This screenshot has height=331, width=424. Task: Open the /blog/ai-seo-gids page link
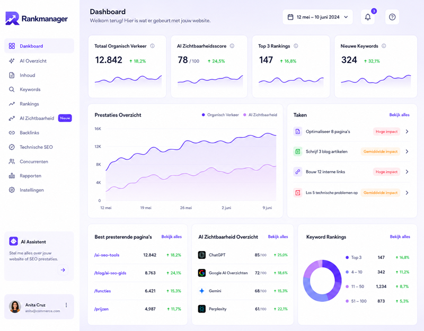click(x=110, y=273)
